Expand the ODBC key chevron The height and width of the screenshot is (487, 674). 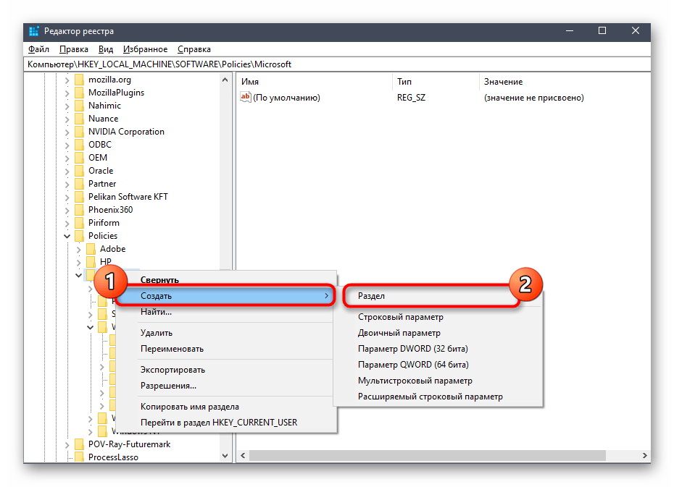pos(67,145)
